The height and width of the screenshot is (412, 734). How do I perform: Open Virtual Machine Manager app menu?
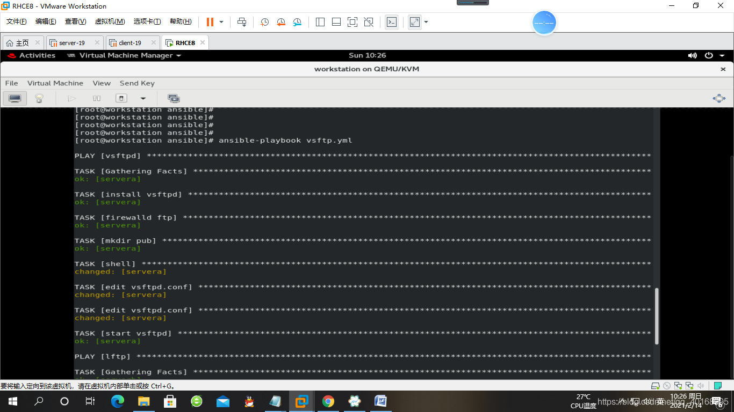(x=124, y=55)
